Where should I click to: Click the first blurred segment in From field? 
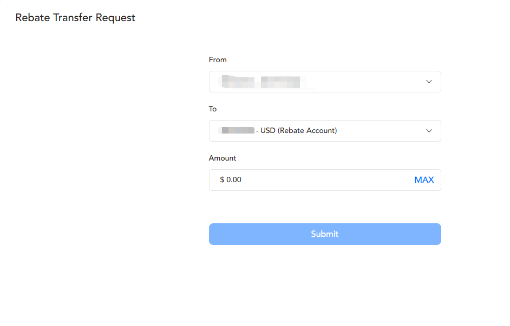236,82
